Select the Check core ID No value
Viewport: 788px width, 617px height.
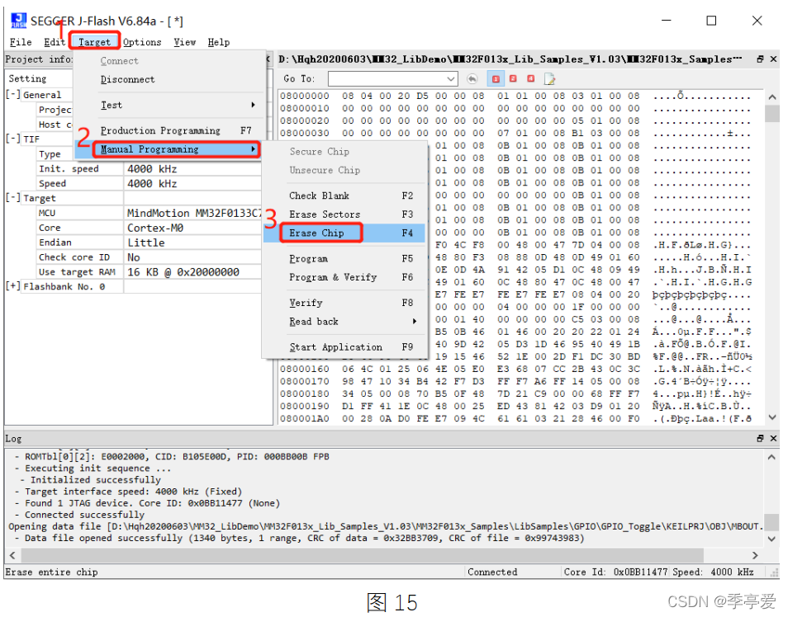[192, 257]
